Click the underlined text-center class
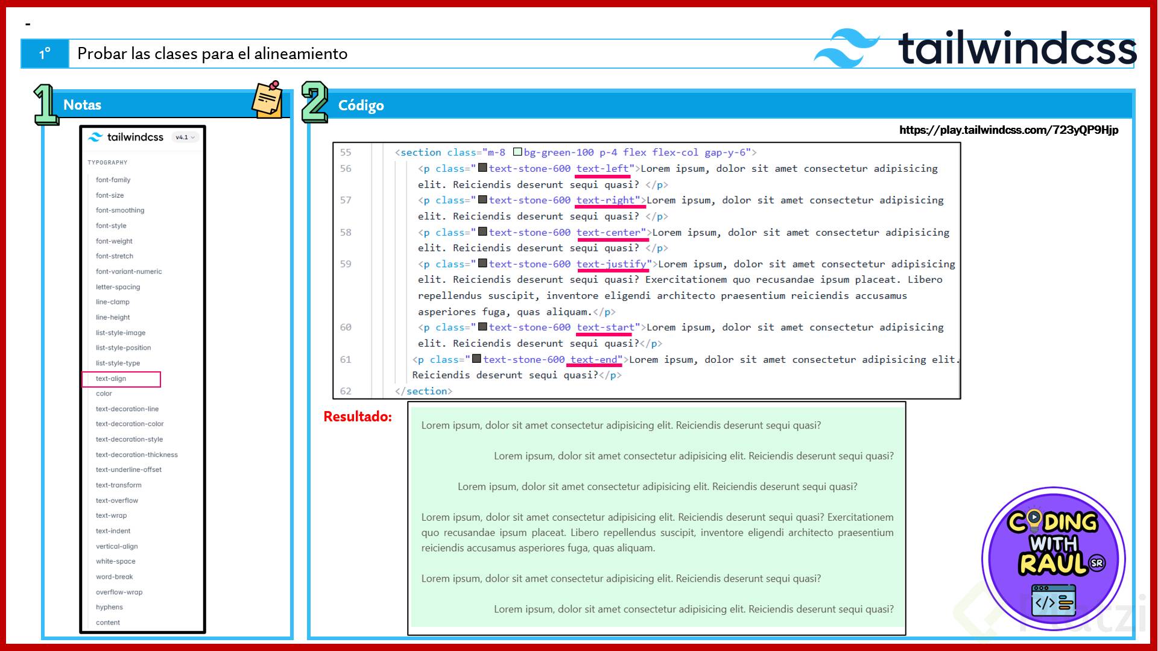 pyautogui.click(x=609, y=232)
